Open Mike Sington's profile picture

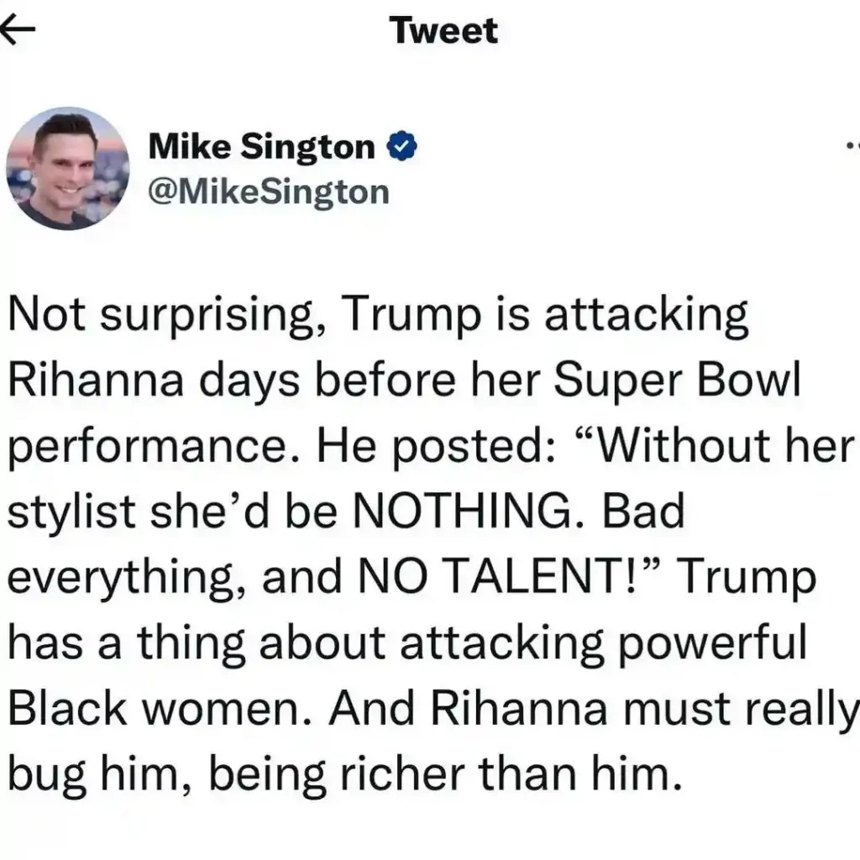(x=67, y=168)
